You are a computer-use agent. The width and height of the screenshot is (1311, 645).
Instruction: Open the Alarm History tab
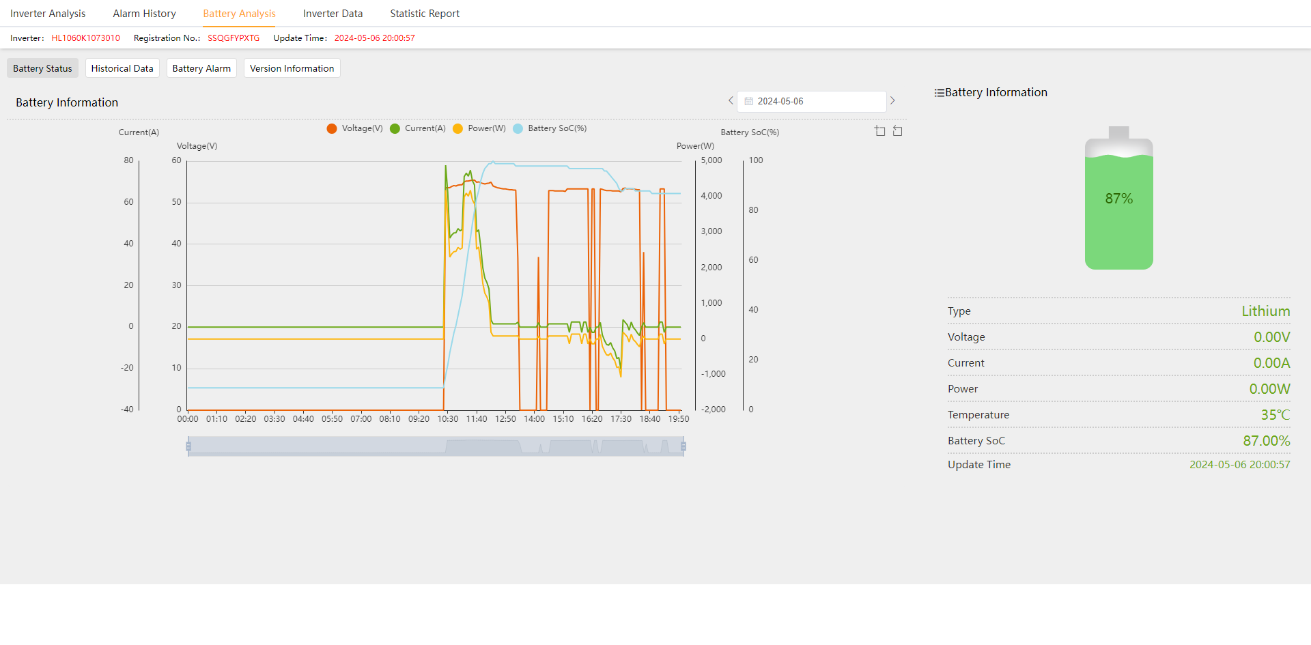[x=144, y=14]
